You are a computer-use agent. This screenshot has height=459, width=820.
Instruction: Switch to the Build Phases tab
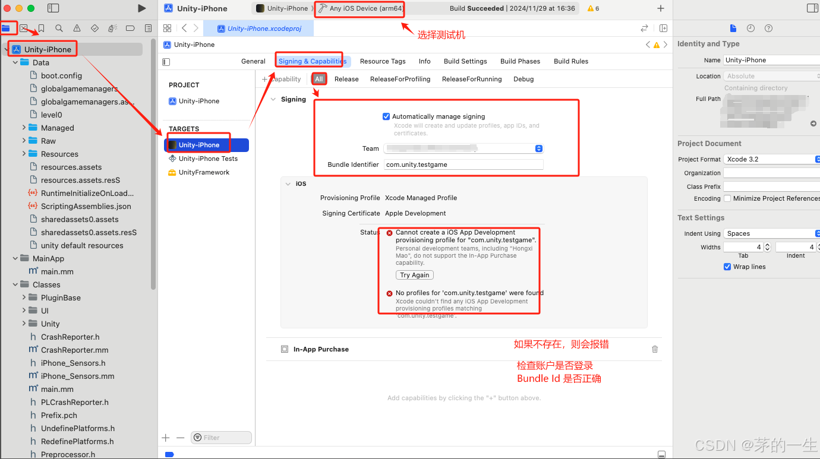520,61
